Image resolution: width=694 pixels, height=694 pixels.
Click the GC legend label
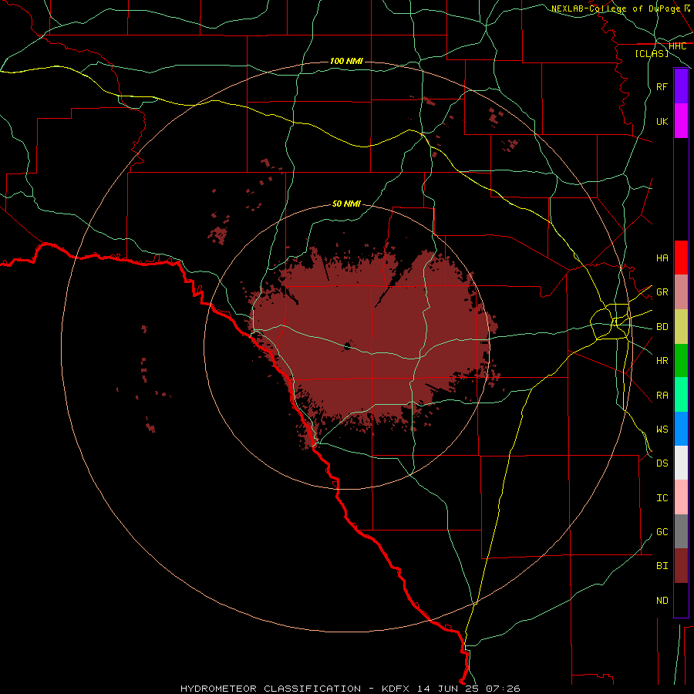[662, 532]
